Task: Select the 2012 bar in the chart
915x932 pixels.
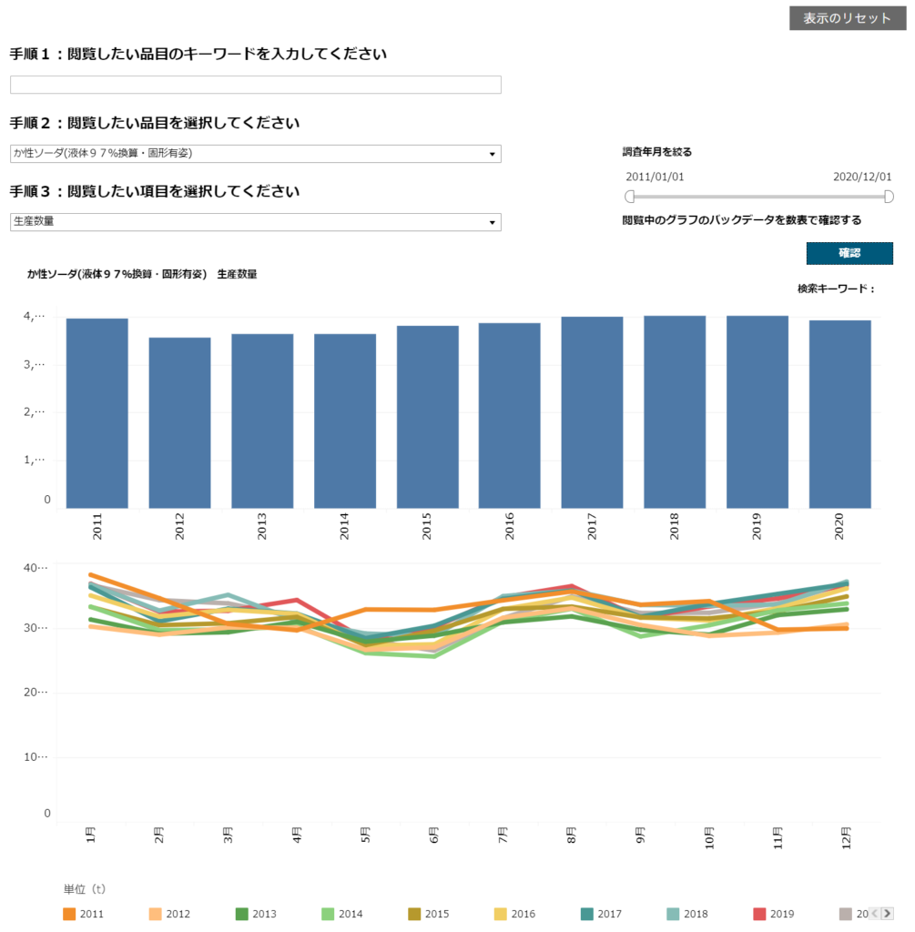Action: pos(179,422)
